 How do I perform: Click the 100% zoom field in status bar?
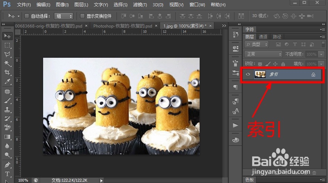(x=23, y=180)
